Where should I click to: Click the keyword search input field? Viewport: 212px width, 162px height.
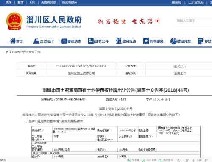[x=193, y=21]
